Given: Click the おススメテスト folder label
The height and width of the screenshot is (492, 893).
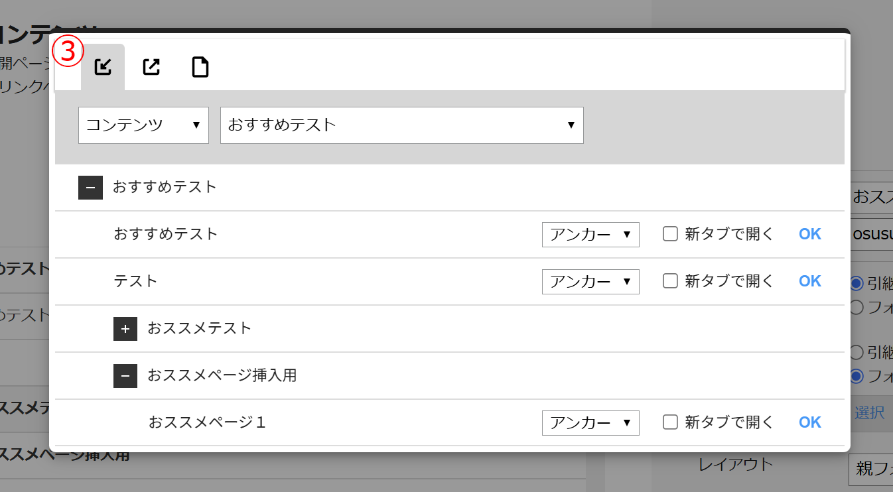Looking at the screenshot, I should pos(200,328).
